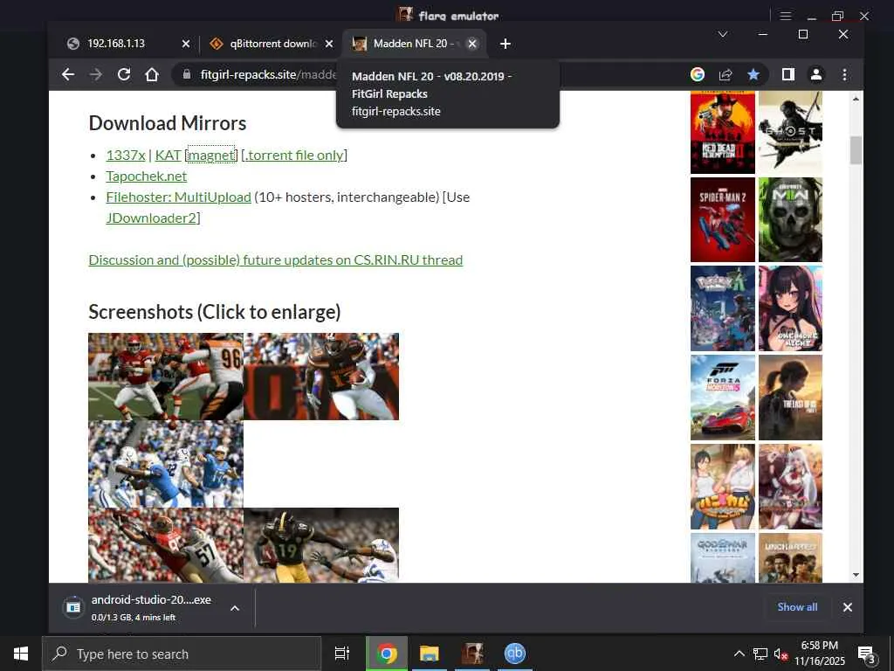Open Chrome three-dot menu
Image resolution: width=894 pixels, height=671 pixels.
[844, 74]
